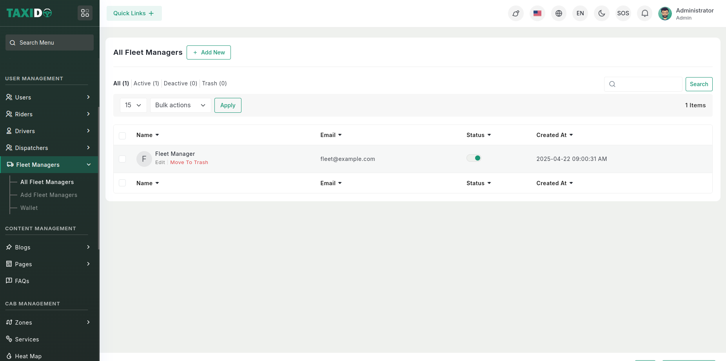Click the fleet managers search field

[x=648, y=84]
